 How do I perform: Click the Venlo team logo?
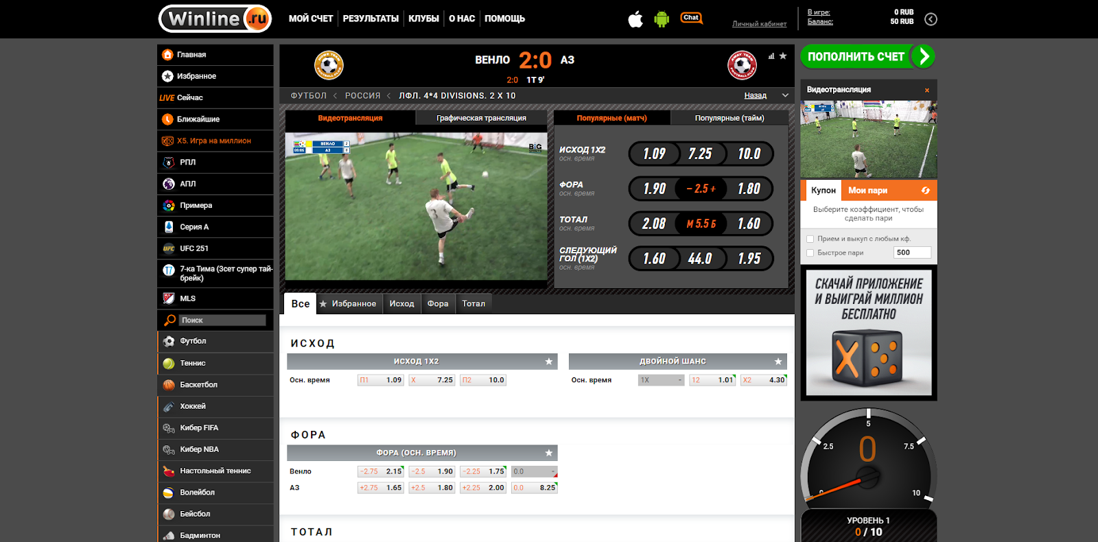pyautogui.click(x=329, y=65)
